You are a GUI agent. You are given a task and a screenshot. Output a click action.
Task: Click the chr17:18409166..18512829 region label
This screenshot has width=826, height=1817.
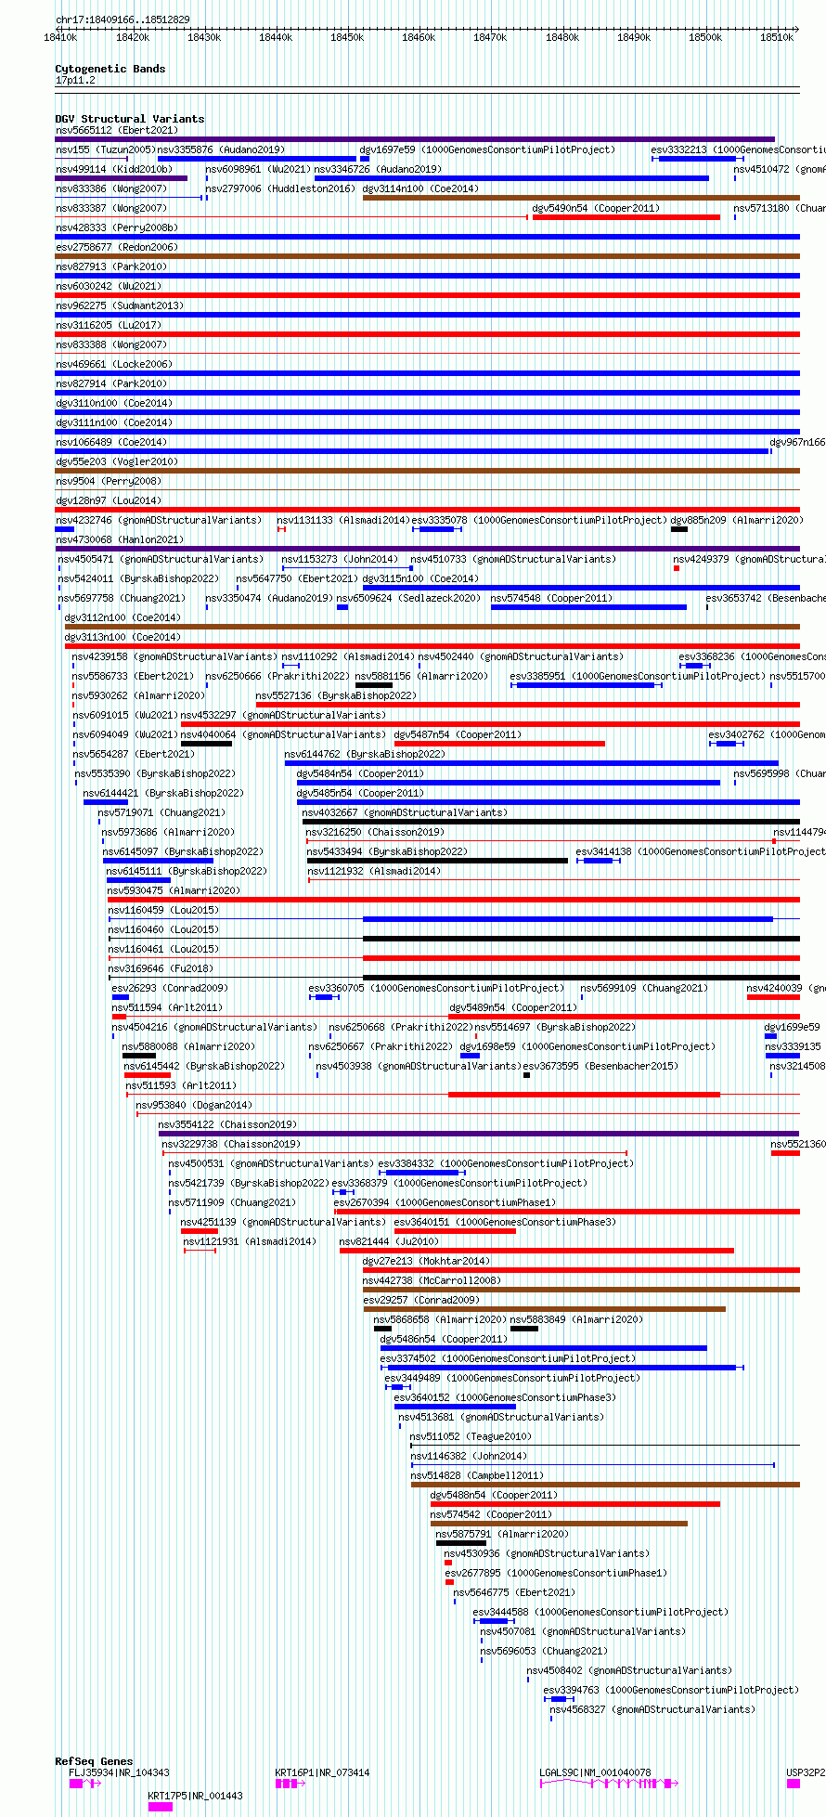tap(123, 19)
